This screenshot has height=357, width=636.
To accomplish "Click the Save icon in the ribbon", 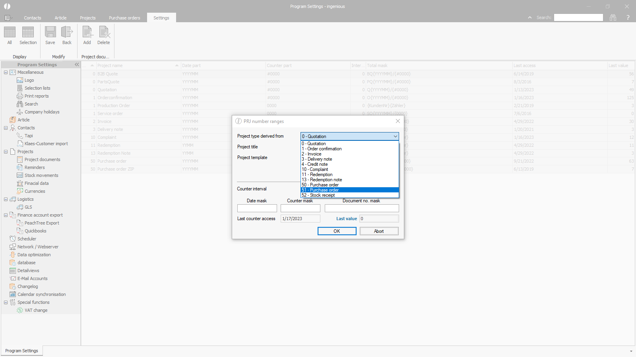I will (50, 33).
